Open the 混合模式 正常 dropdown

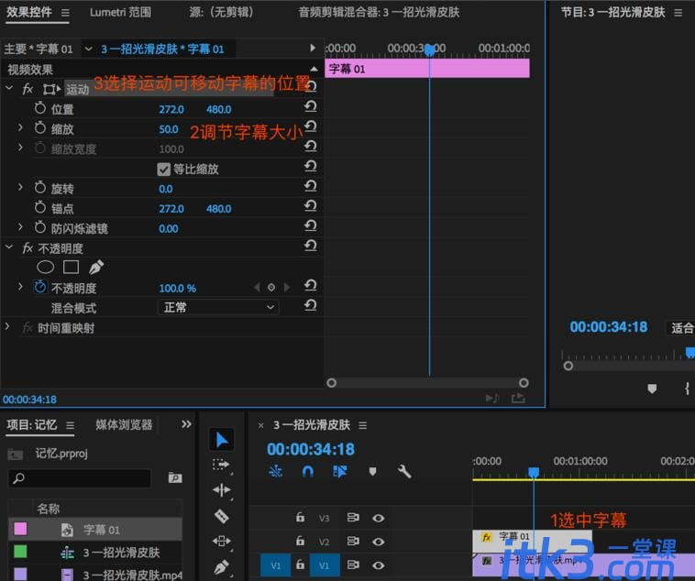[218, 307]
